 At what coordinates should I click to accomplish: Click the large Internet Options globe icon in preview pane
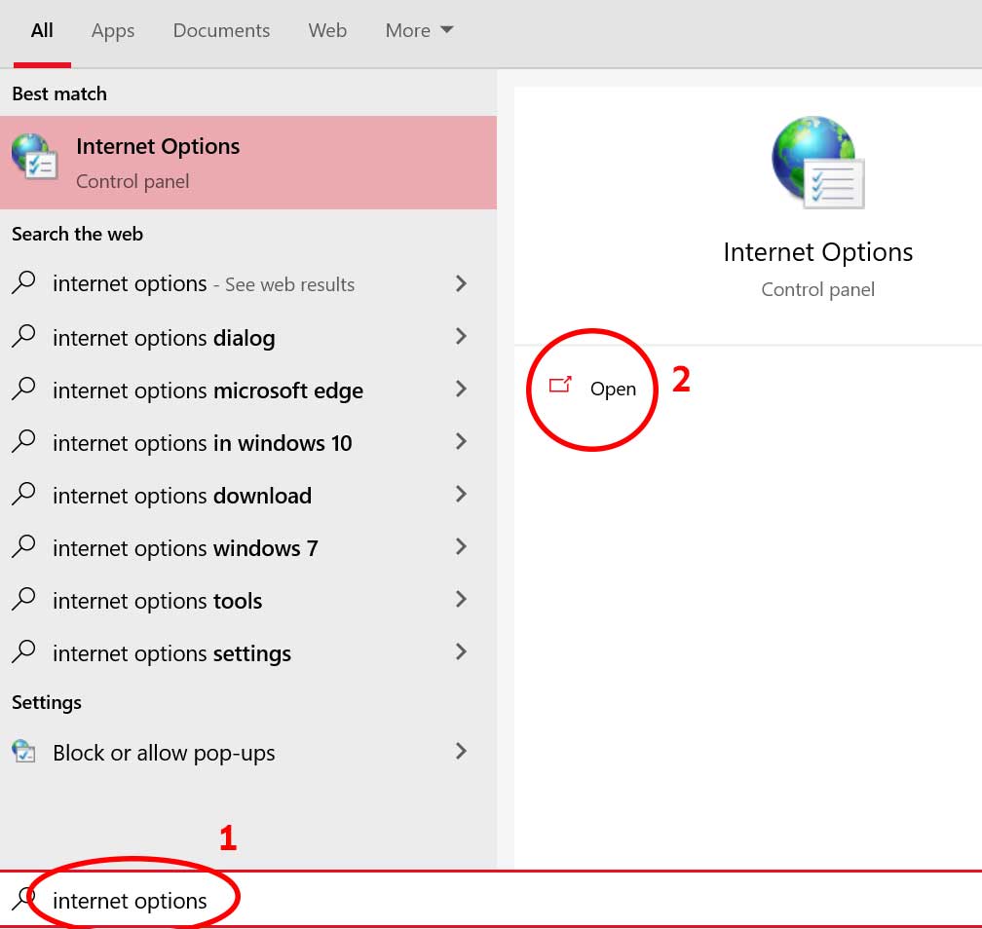click(817, 162)
